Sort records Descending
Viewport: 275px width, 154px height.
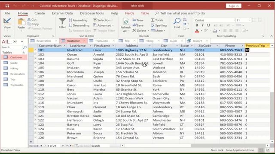tap(79, 26)
